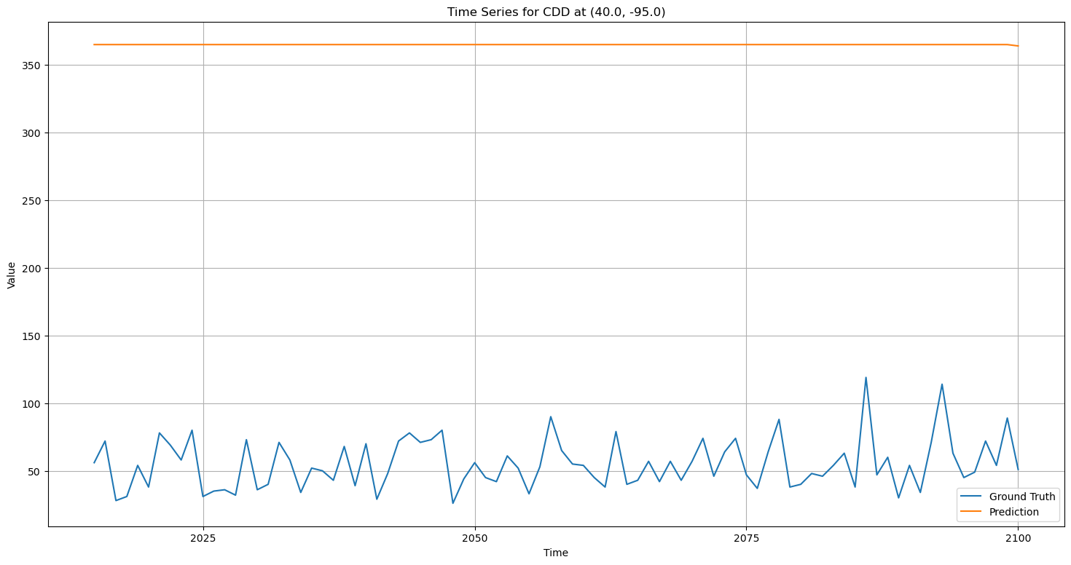Click the lowest Ground Truth dip near 2048
The width and height of the screenshot is (1071, 565).
(452, 503)
